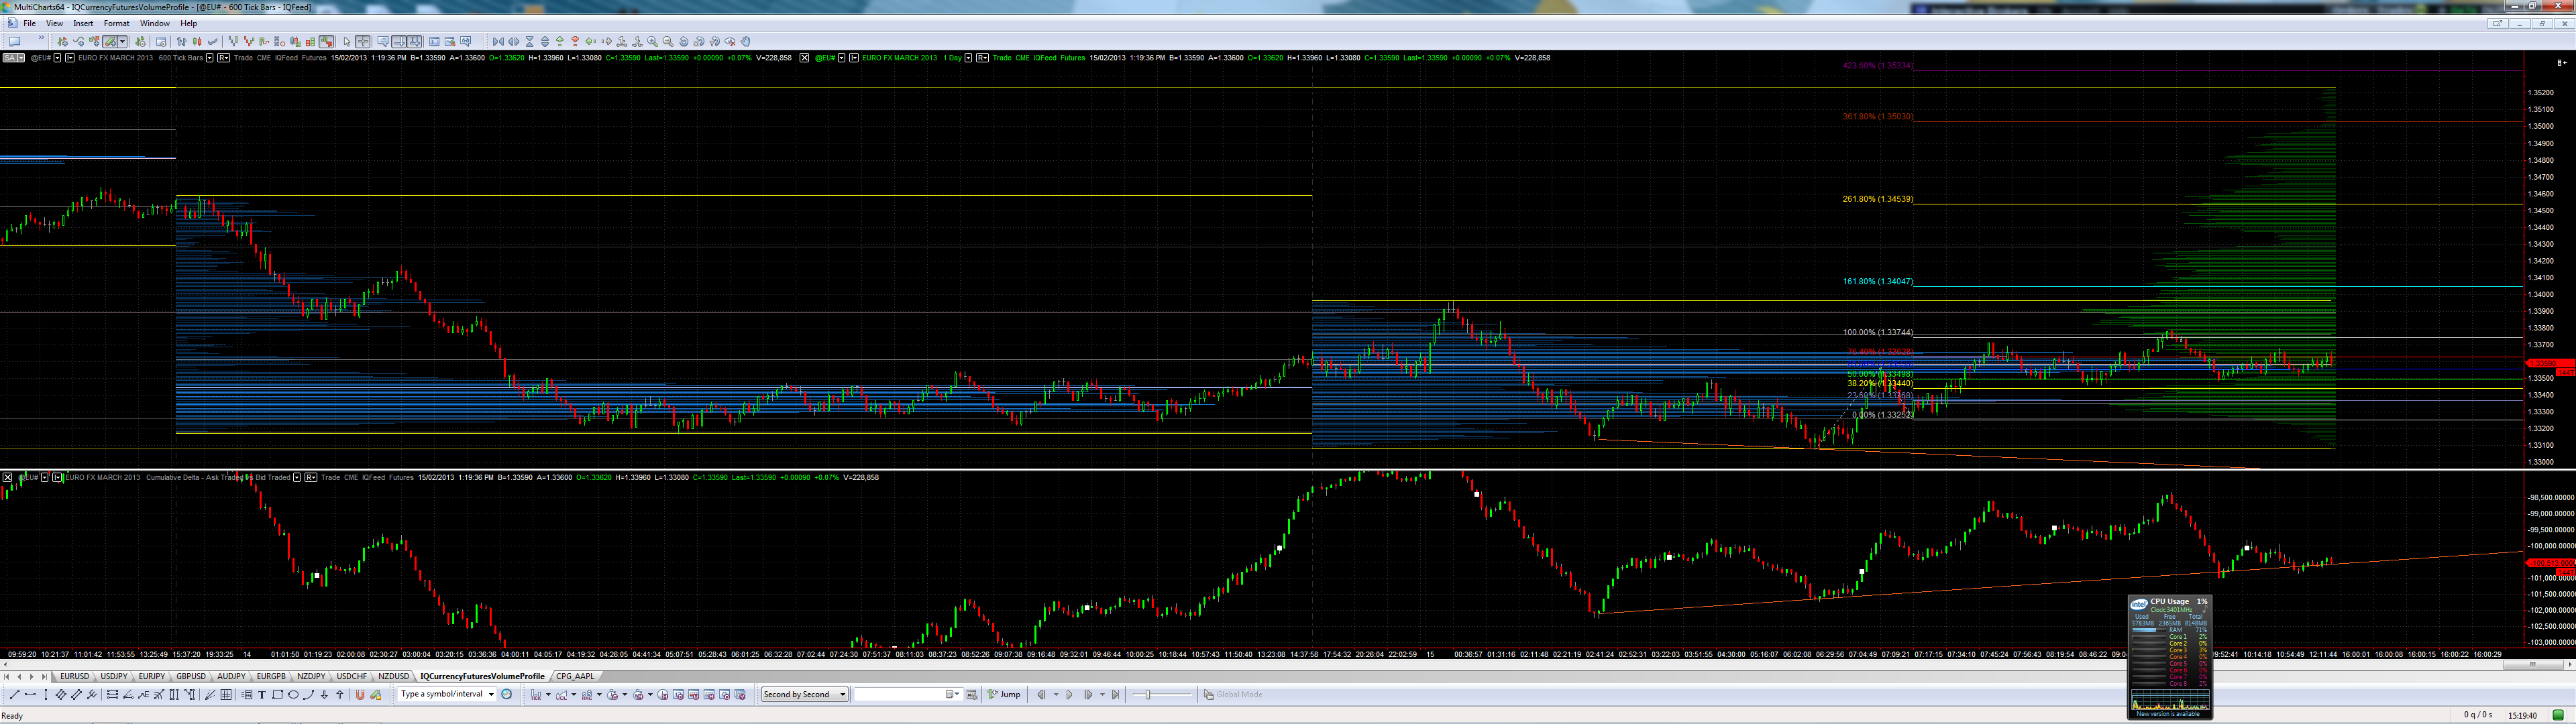Open the File menu
Image resolution: width=2576 pixels, height=724 pixels.
click(x=29, y=23)
